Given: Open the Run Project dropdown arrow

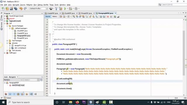Looking at the screenshot, I should [67, 8].
